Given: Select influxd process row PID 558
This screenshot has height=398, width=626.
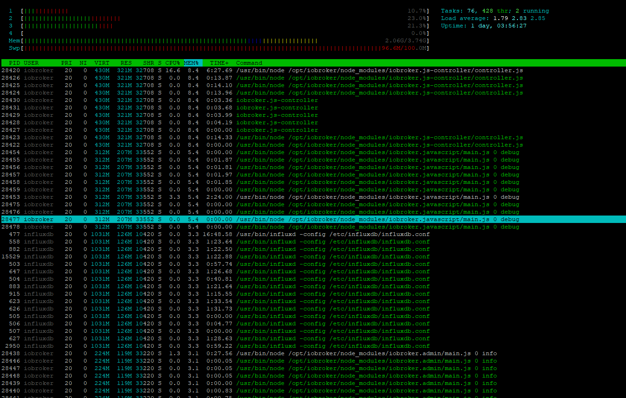Looking at the screenshot, I should pos(313,242).
